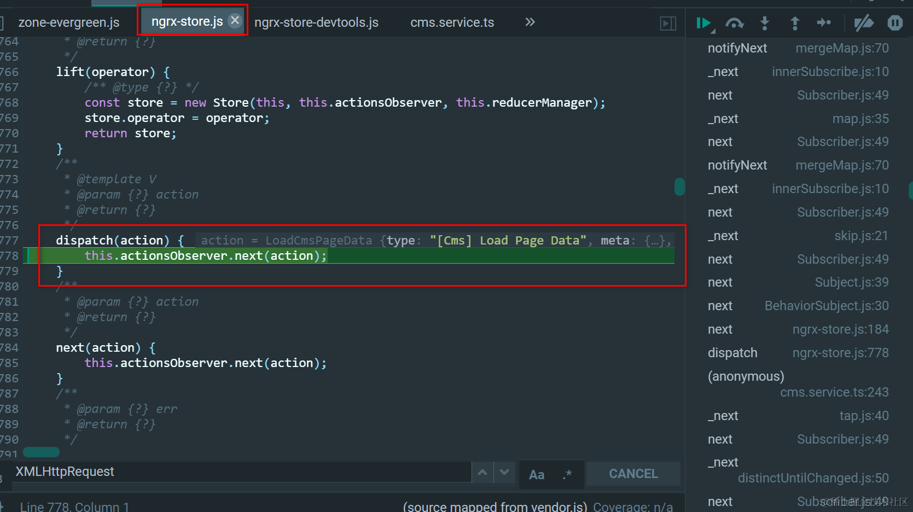This screenshot has height=512, width=913.
Task: Open cms.service.ts:243 source location
Action: [834, 392]
